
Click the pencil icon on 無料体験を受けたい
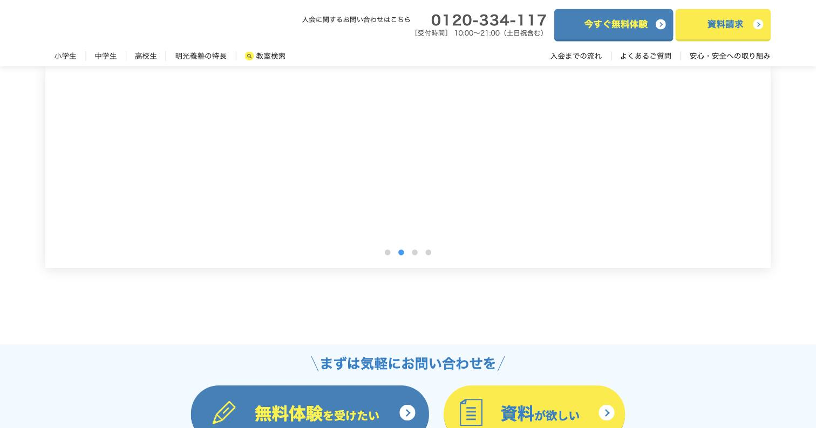click(x=224, y=412)
